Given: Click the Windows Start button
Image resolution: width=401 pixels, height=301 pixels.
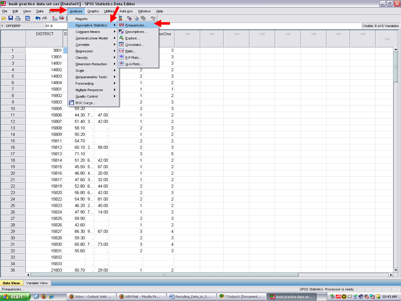Looking at the screenshot, I should pos(15,297).
